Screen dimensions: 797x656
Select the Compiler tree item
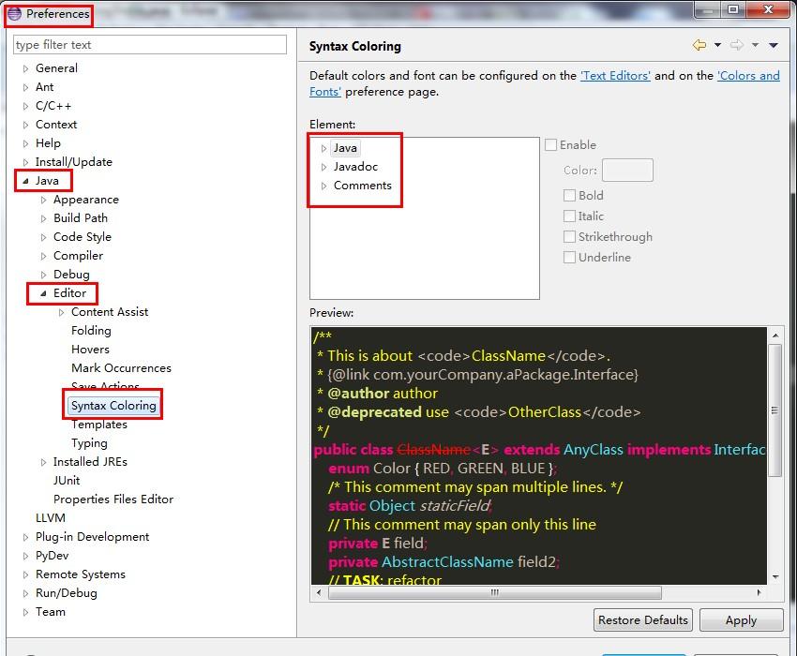point(78,256)
